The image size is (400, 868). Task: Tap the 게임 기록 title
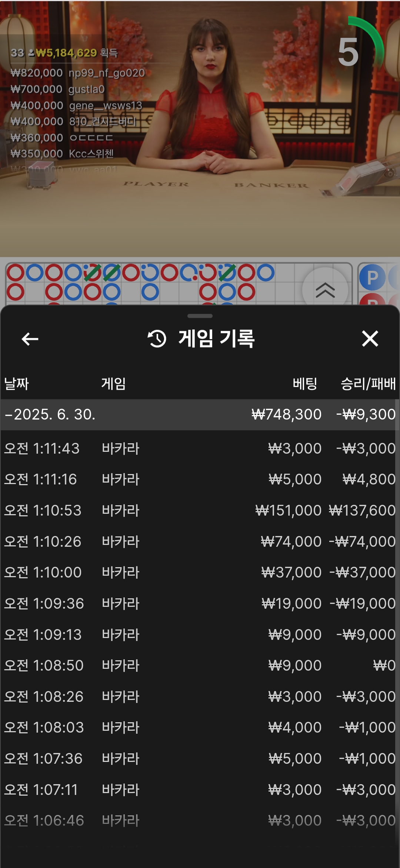(x=216, y=339)
